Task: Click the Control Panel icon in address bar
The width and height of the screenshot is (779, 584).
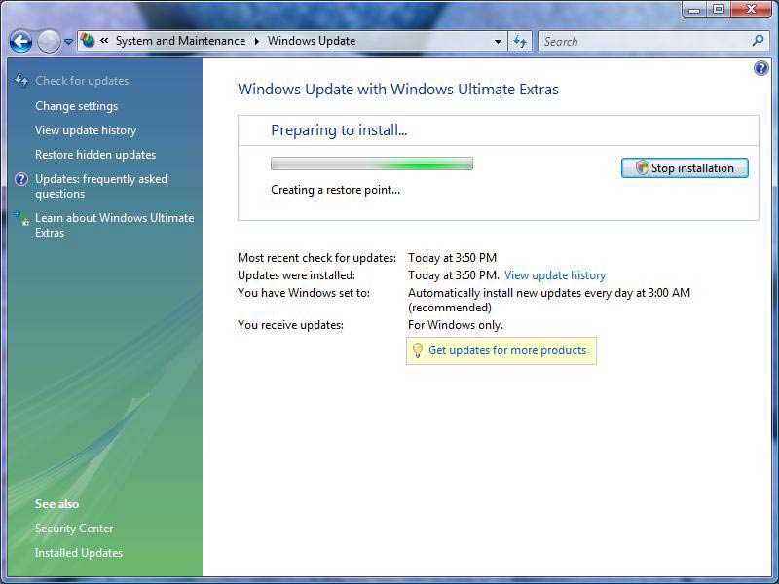Action: pyautogui.click(x=88, y=40)
